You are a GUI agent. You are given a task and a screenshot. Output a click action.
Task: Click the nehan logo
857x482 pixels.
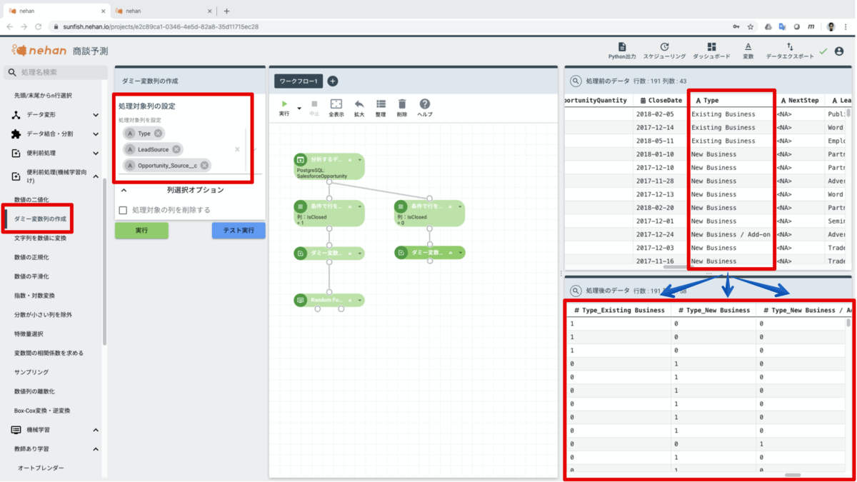(x=39, y=51)
